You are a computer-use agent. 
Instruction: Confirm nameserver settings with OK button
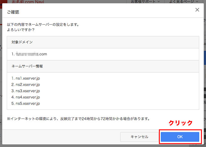click(x=180, y=137)
